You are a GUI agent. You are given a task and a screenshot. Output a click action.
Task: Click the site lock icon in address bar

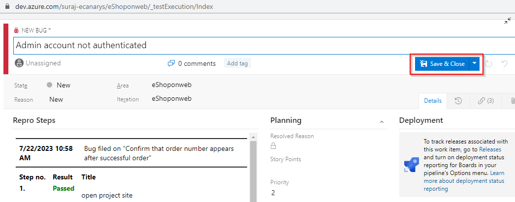pyautogui.click(x=8, y=6)
